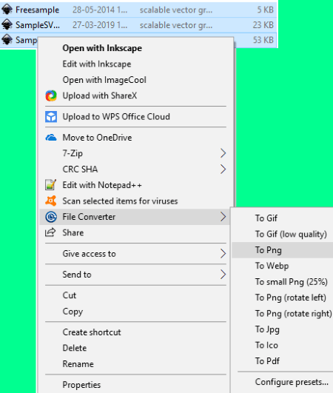Viewport: 333px width, 393px height.
Task: Select Properties in context menu
Action: [81, 385]
